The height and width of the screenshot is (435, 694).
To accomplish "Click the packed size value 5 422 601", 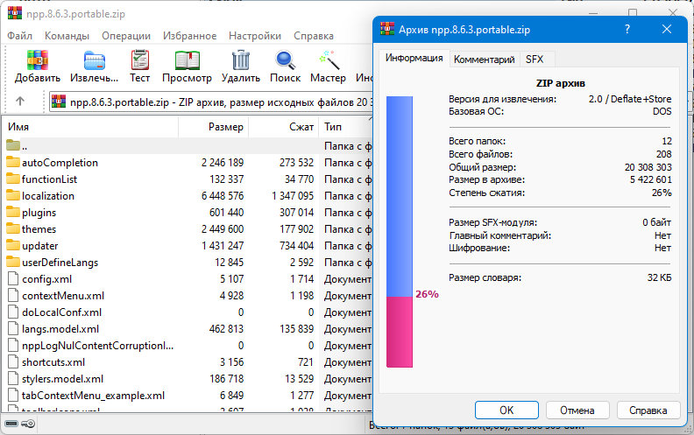I will tap(650, 179).
